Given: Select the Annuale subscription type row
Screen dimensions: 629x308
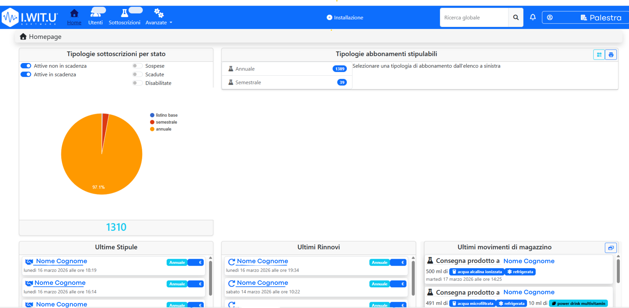Looking at the screenshot, I should (x=287, y=69).
